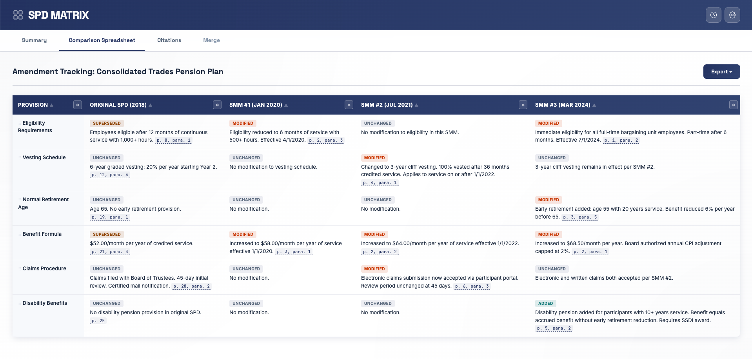752x359 pixels.
Task: Open citation p. 12, para. 4 under Vesting Schedule
Action: click(x=110, y=175)
